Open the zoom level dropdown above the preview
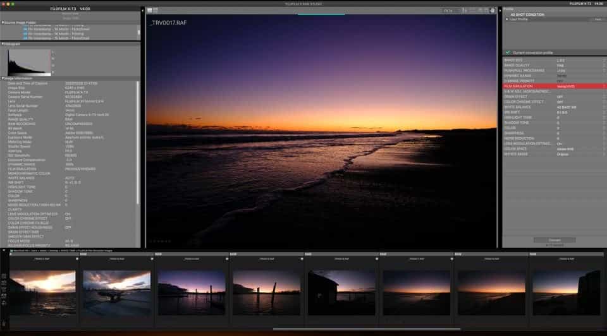Viewport: 607px width, 336px height. pyautogui.click(x=450, y=11)
